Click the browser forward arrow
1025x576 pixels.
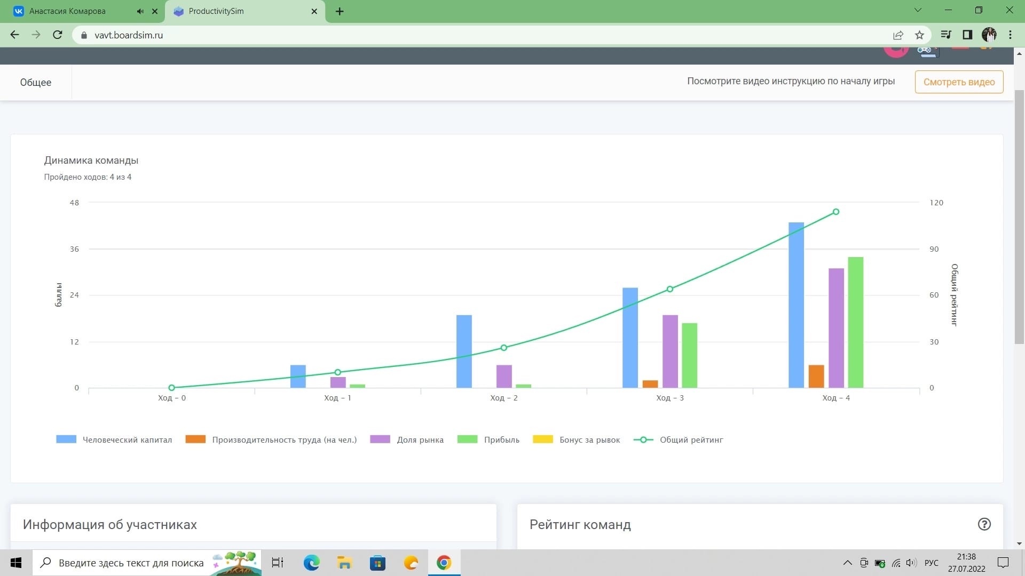pos(36,35)
